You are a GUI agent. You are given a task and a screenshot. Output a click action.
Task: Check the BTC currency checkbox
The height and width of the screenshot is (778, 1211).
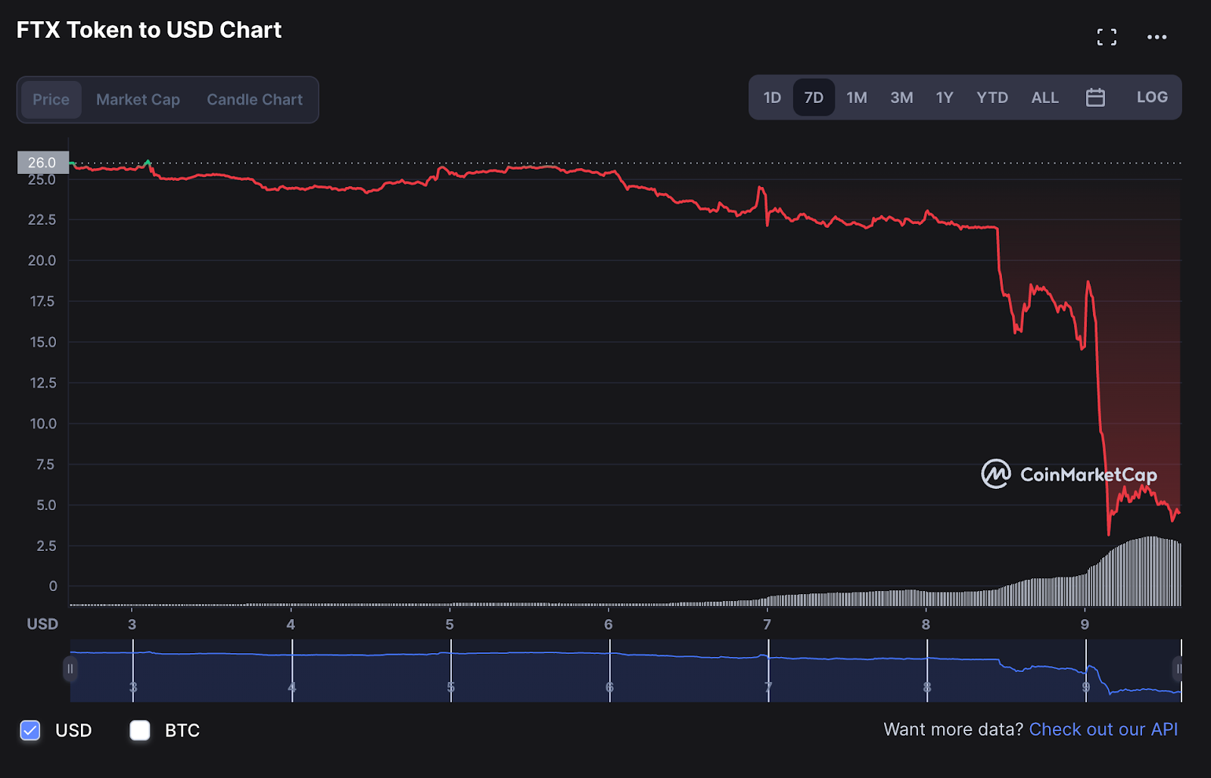coord(140,730)
